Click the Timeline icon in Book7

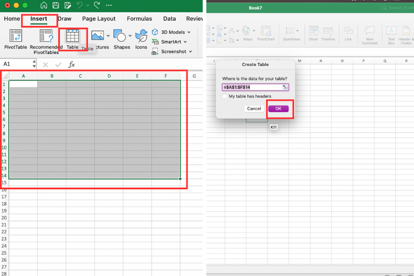click(328, 31)
